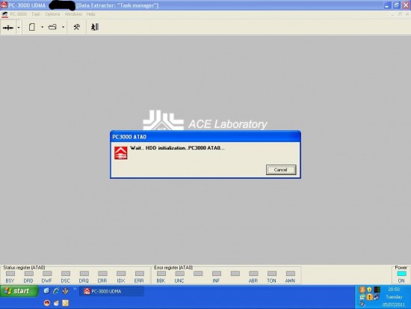Click the open folder toolbar icon
The image size is (411, 309).
point(52,27)
